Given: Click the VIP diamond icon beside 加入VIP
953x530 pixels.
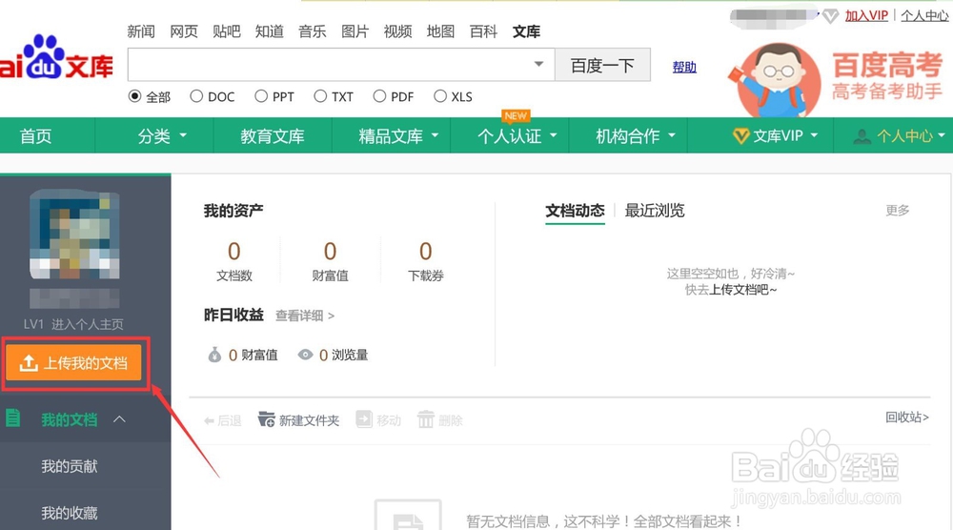Looking at the screenshot, I should [x=830, y=16].
